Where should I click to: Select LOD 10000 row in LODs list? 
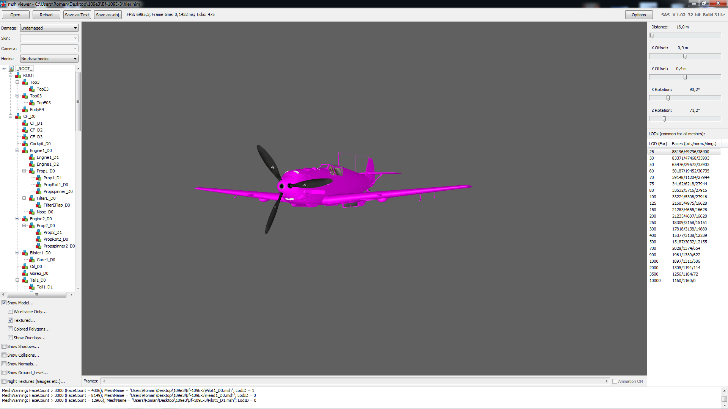pyautogui.click(x=684, y=281)
